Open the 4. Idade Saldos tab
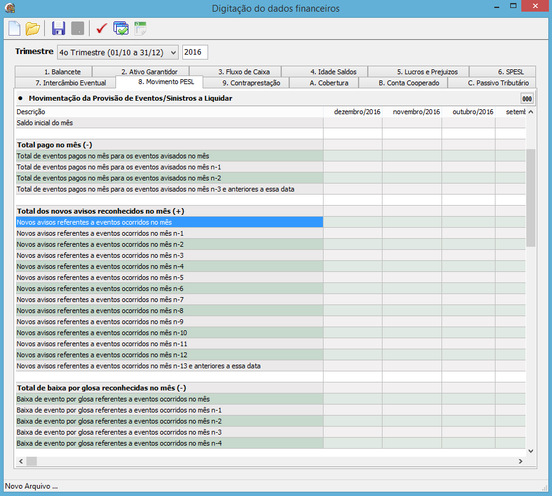Screen dimensions: 552x496 pos(325,71)
